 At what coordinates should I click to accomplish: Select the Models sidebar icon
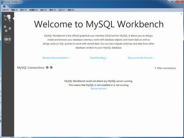click(7, 29)
